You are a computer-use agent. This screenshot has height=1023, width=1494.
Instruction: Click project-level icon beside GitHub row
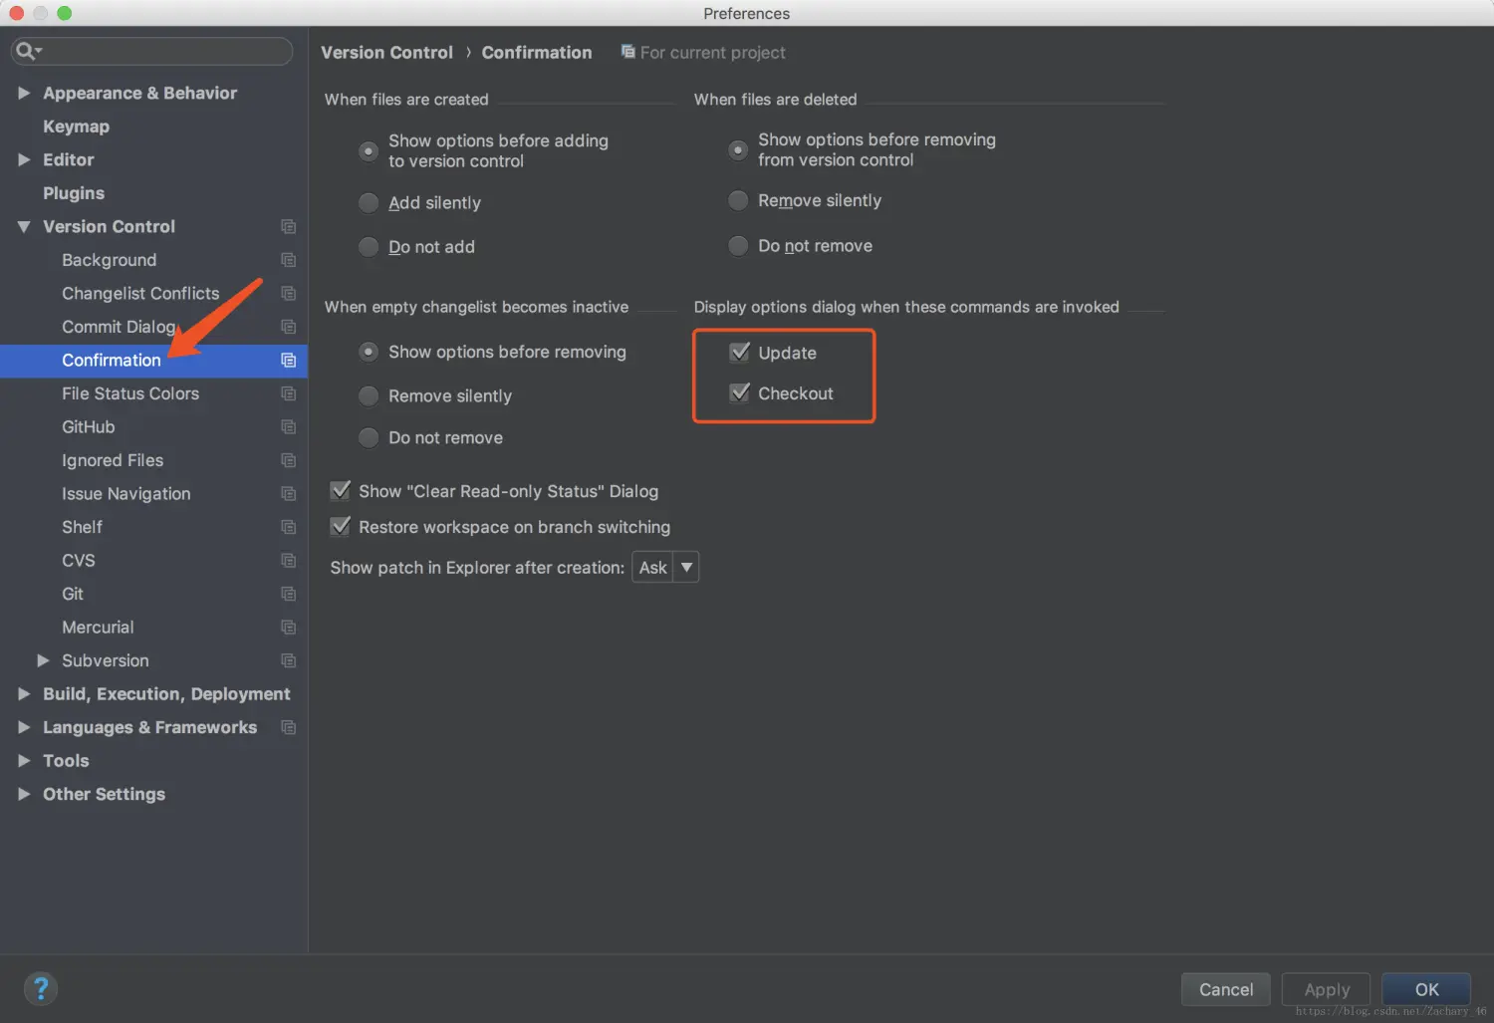[288, 427]
